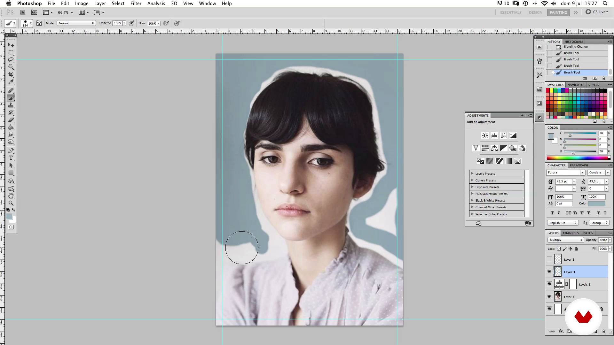
Task: Open the Futura font family dropdown
Action: (582, 172)
